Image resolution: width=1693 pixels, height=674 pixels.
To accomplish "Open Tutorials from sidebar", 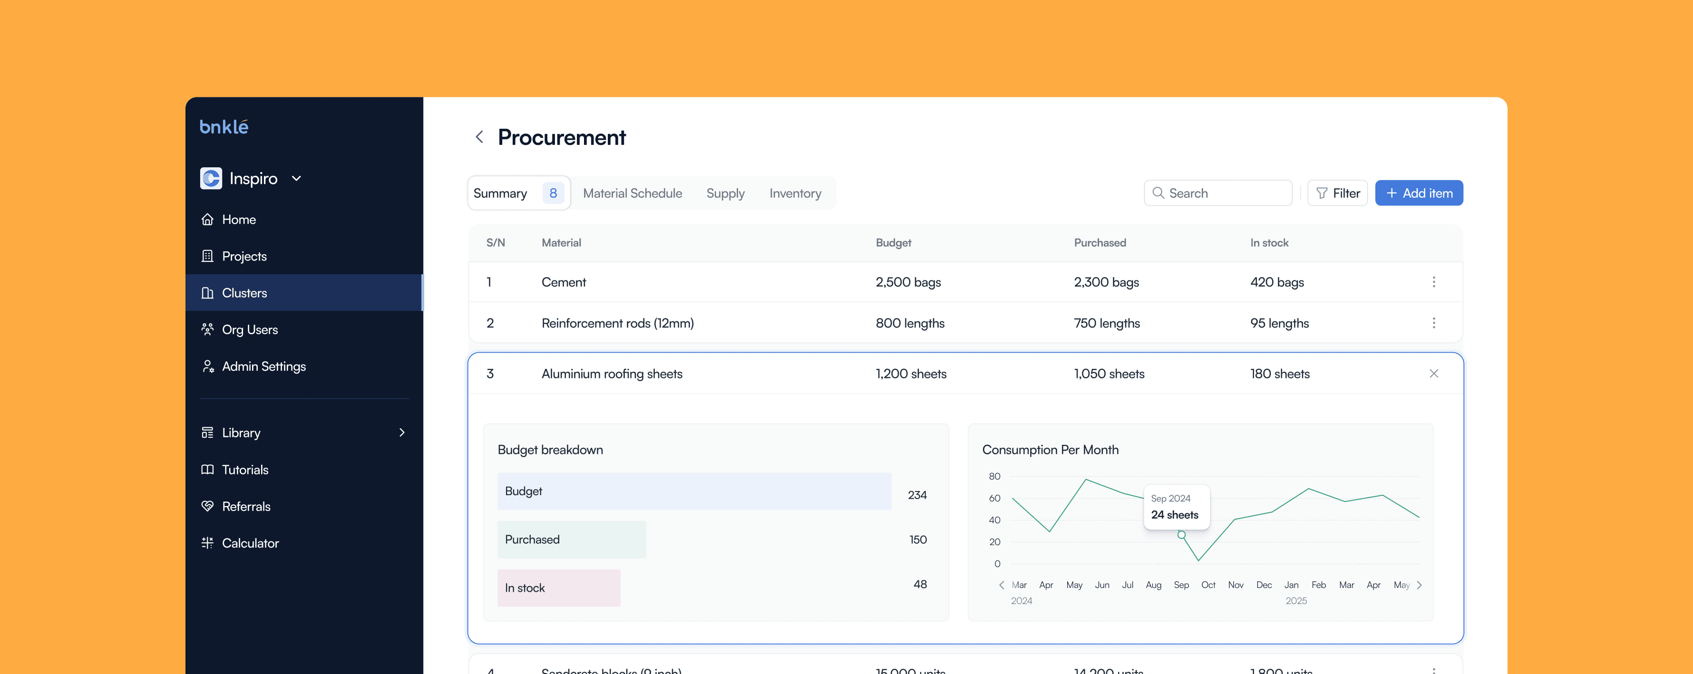I will (304, 470).
